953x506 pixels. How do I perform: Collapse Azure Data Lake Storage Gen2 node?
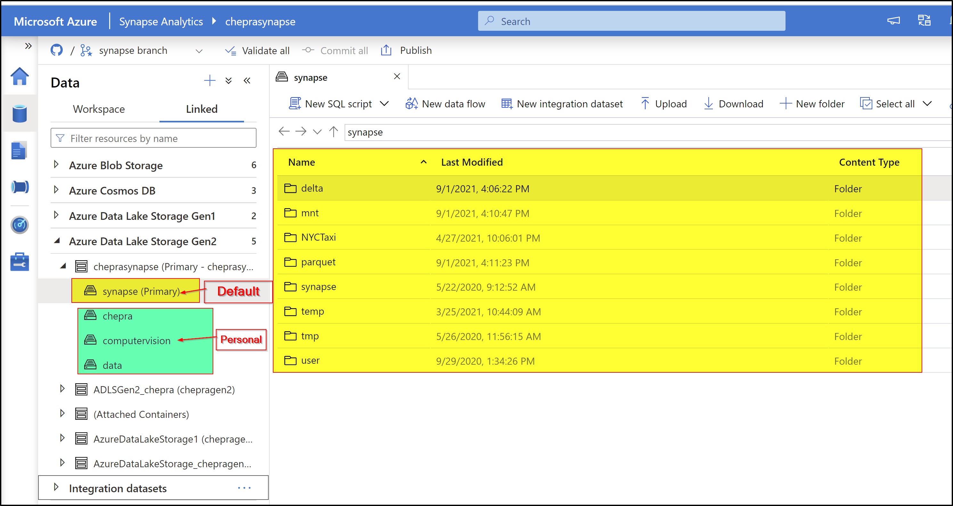(x=57, y=241)
